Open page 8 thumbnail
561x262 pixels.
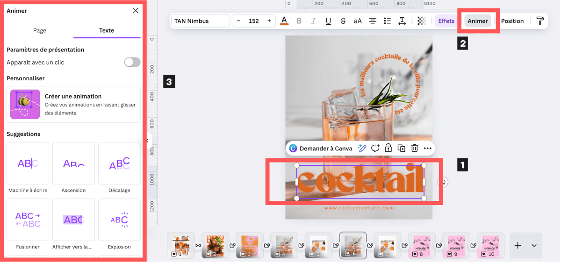click(422, 245)
